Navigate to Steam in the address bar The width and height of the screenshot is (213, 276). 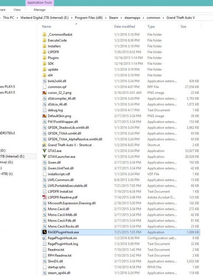pyautogui.click(x=113, y=18)
